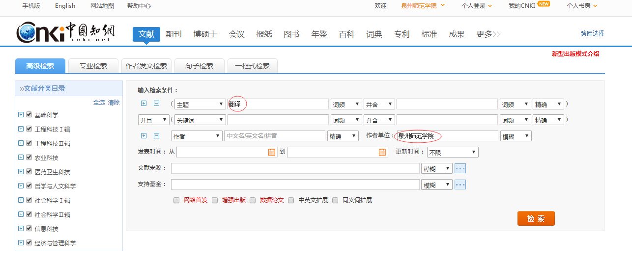Switch to the 专业检索 tab
Viewport: 632px width, 263px height.
(93, 66)
